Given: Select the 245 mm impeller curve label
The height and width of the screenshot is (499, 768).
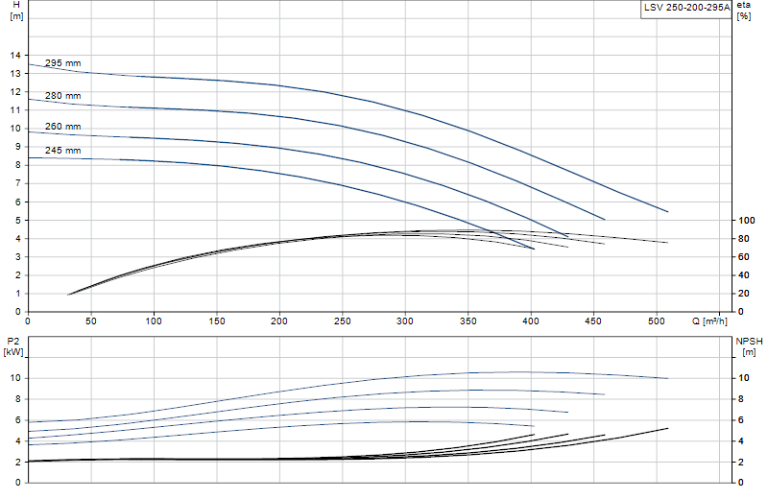Looking at the screenshot, I should pyautogui.click(x=62, y=151).
